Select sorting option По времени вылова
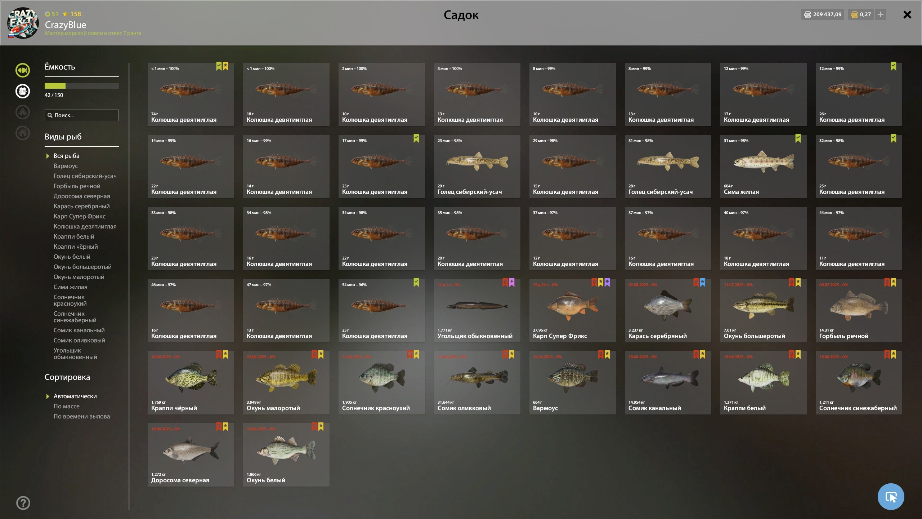This screenshot has width=922, height=519. pyautogui.click(x=82, y=416)
